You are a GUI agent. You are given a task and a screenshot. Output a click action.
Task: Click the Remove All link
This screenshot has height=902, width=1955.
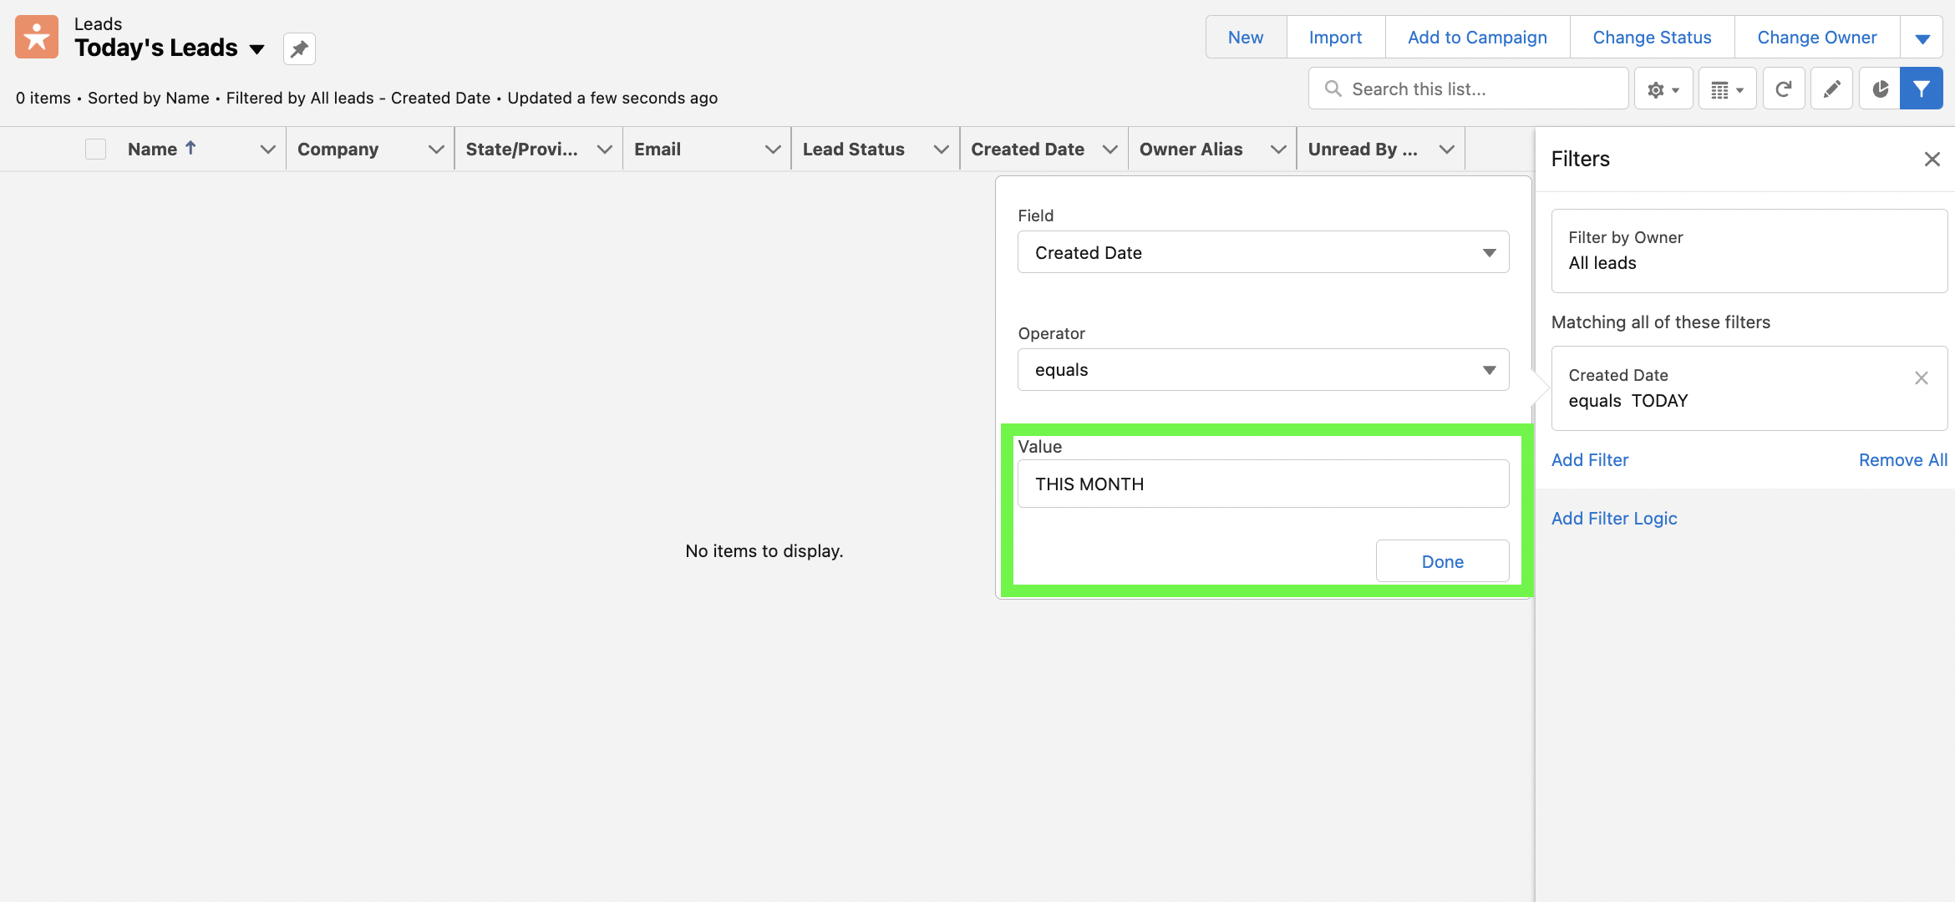point(1902,459)
